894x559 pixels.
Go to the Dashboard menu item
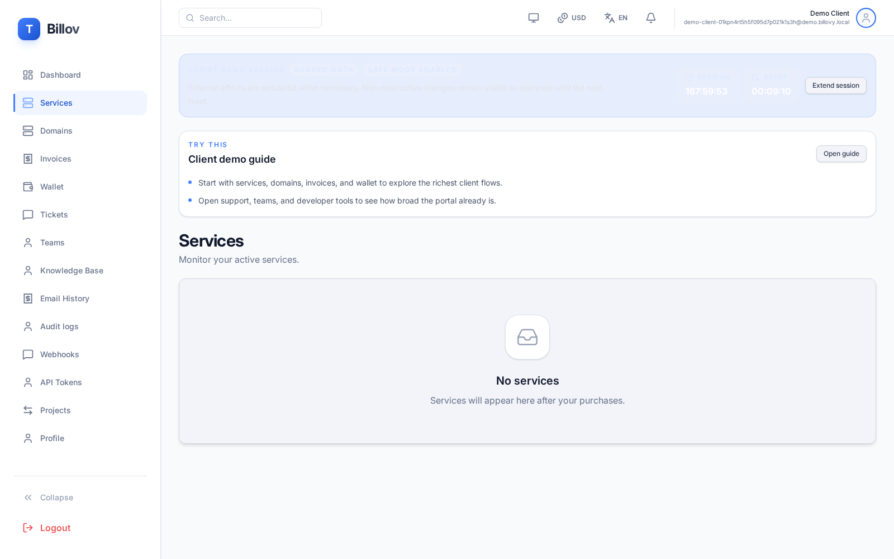point(60,75)
